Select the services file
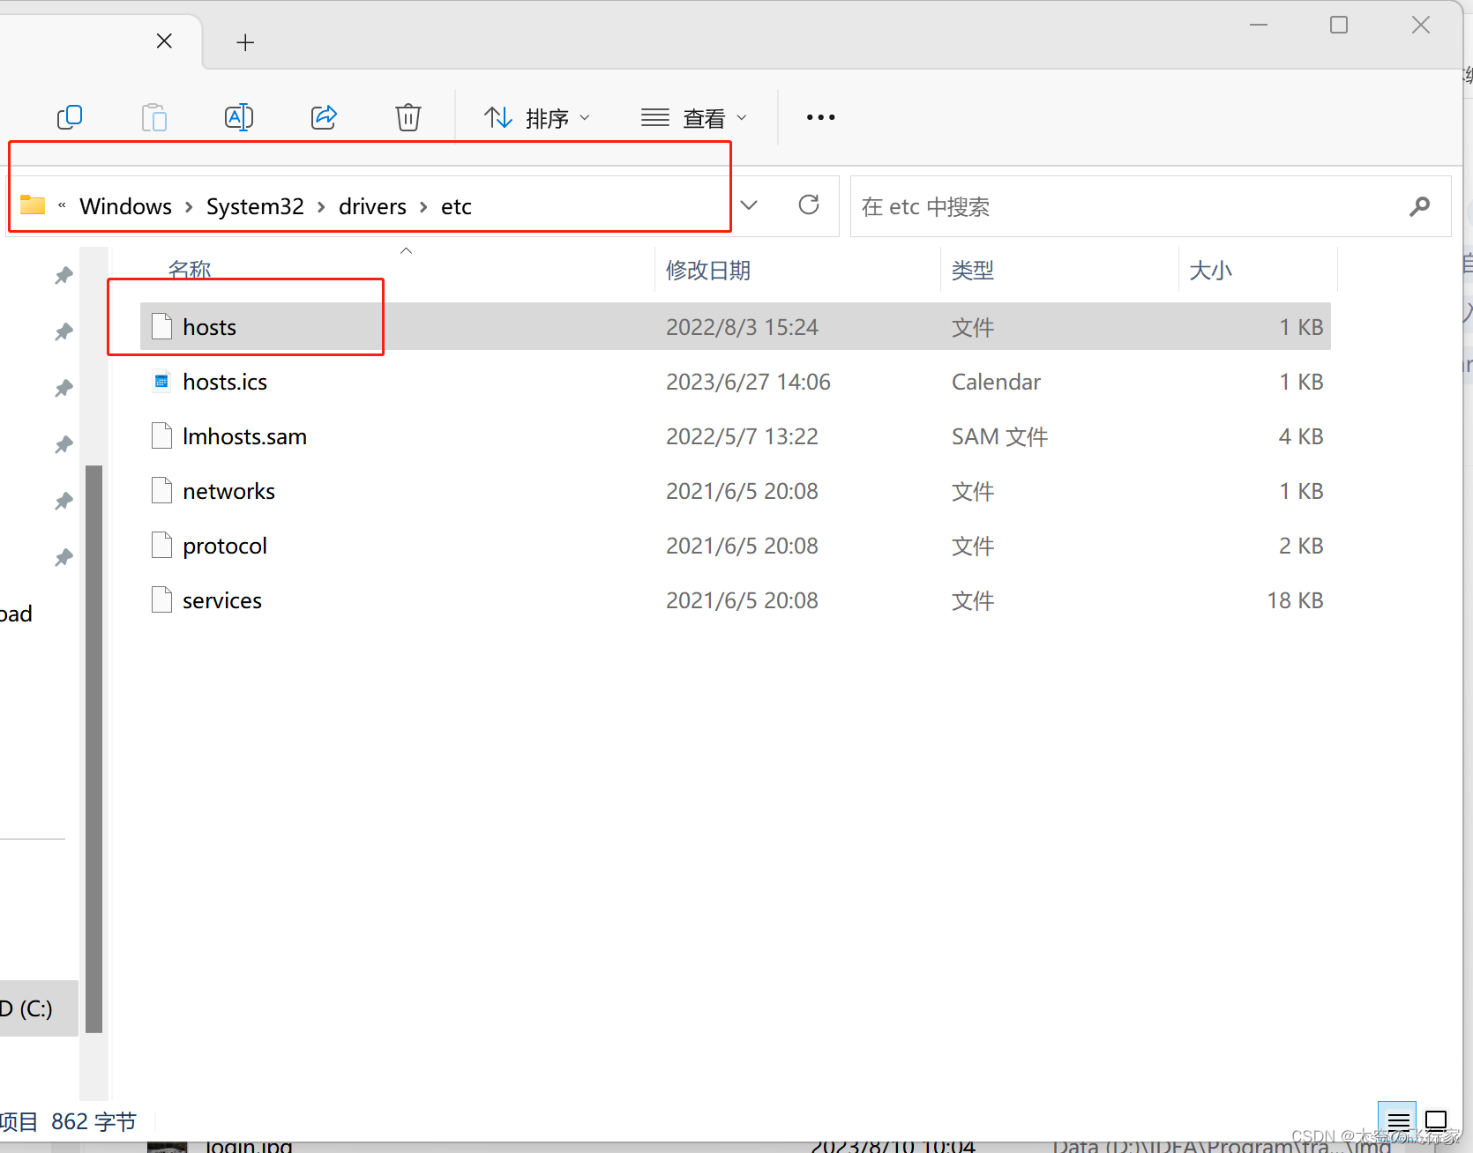 tap(735, 600)
